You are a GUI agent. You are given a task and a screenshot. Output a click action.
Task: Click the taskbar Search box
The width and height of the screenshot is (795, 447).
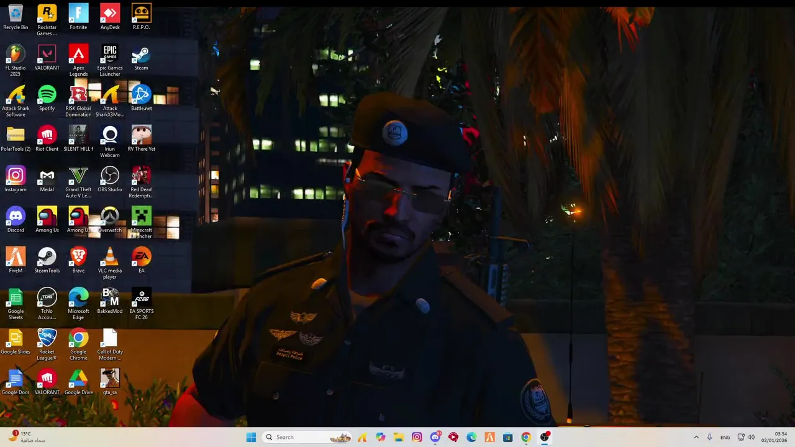pos(307,437)
